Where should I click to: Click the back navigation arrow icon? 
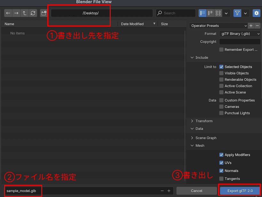click(x=8, y=13)
